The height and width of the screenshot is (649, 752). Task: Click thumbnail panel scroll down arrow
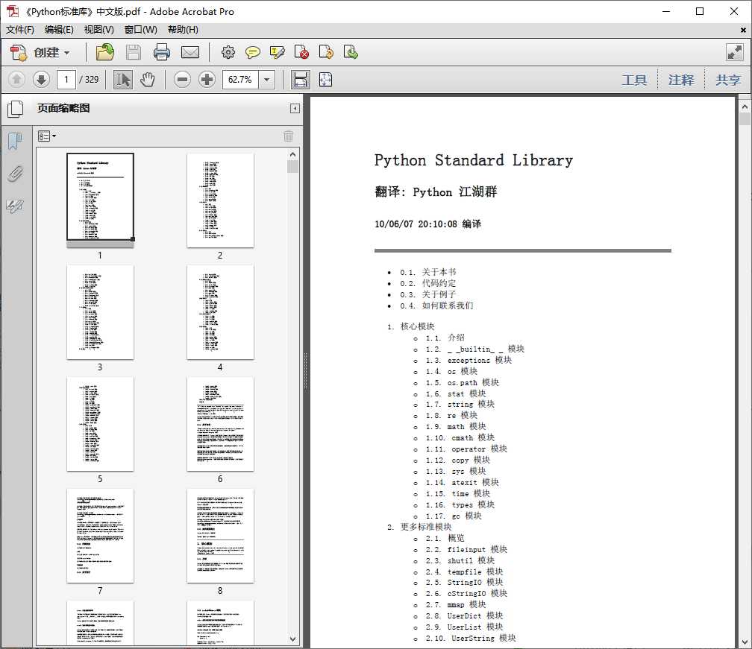[292, 639]
